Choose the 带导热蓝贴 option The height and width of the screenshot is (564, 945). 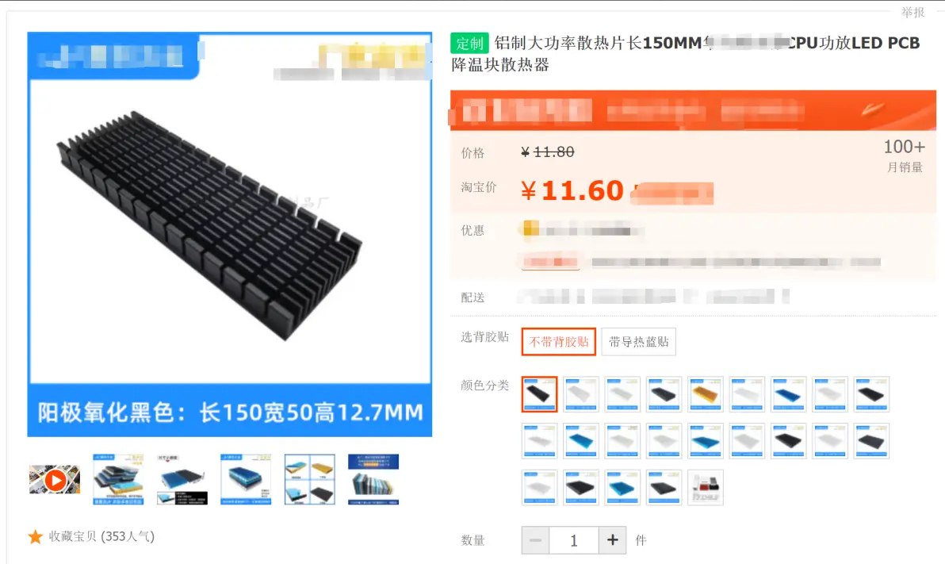[x=639, y=341]
